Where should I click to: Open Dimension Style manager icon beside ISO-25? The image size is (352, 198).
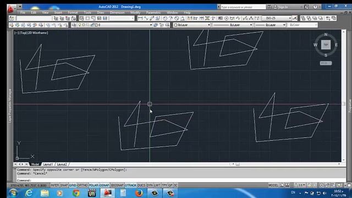[295, 18]
